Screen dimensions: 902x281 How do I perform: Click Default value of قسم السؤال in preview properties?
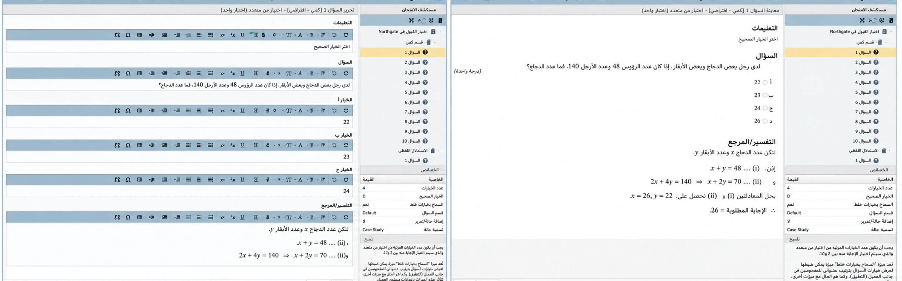(794, 213)
